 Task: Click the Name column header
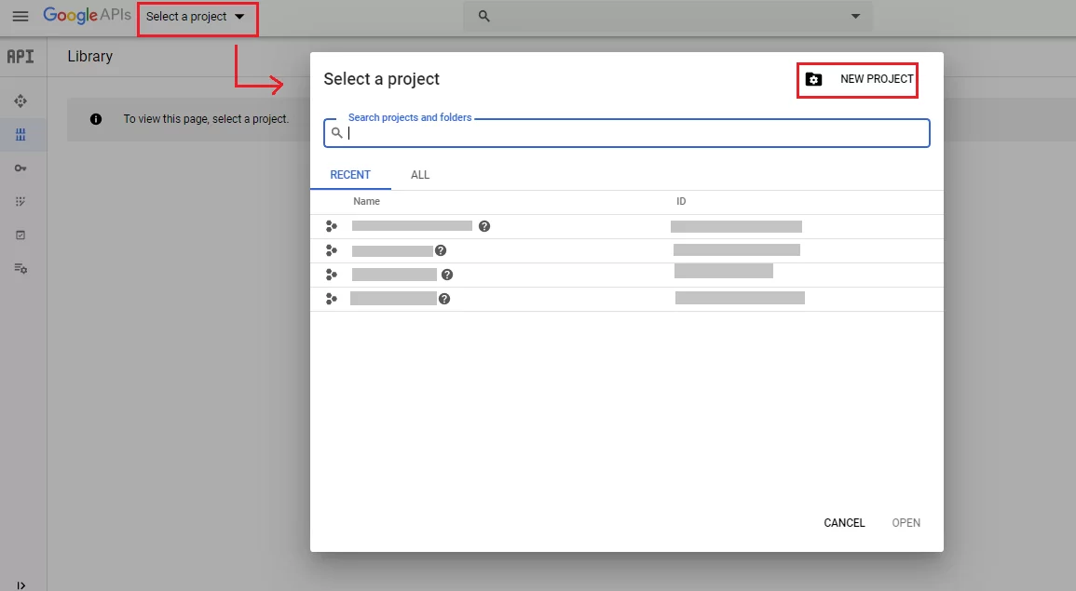pos(366,201)
